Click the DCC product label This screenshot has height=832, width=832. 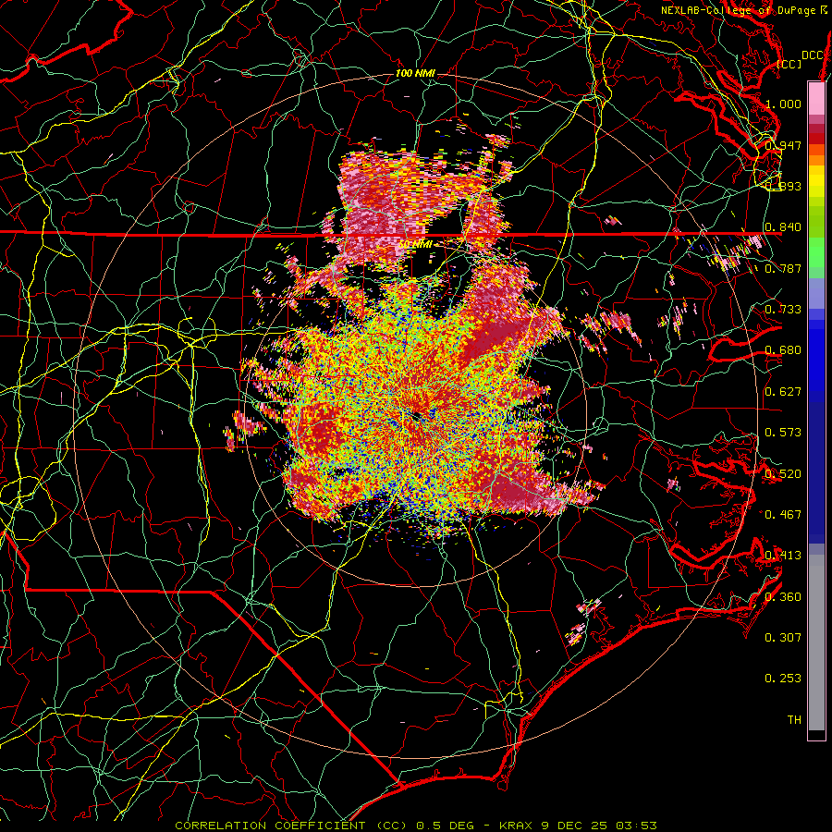(813, 55)
